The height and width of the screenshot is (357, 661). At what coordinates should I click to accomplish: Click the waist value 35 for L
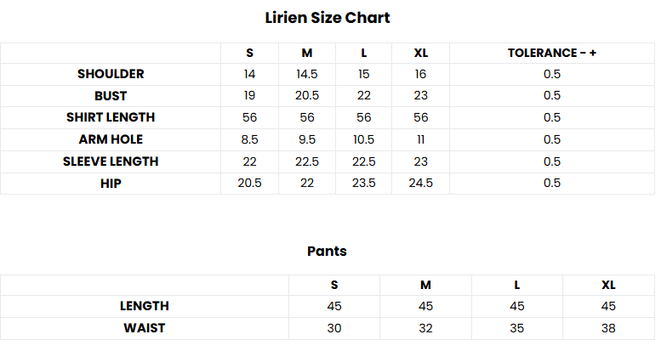click(x=517, y=328)
